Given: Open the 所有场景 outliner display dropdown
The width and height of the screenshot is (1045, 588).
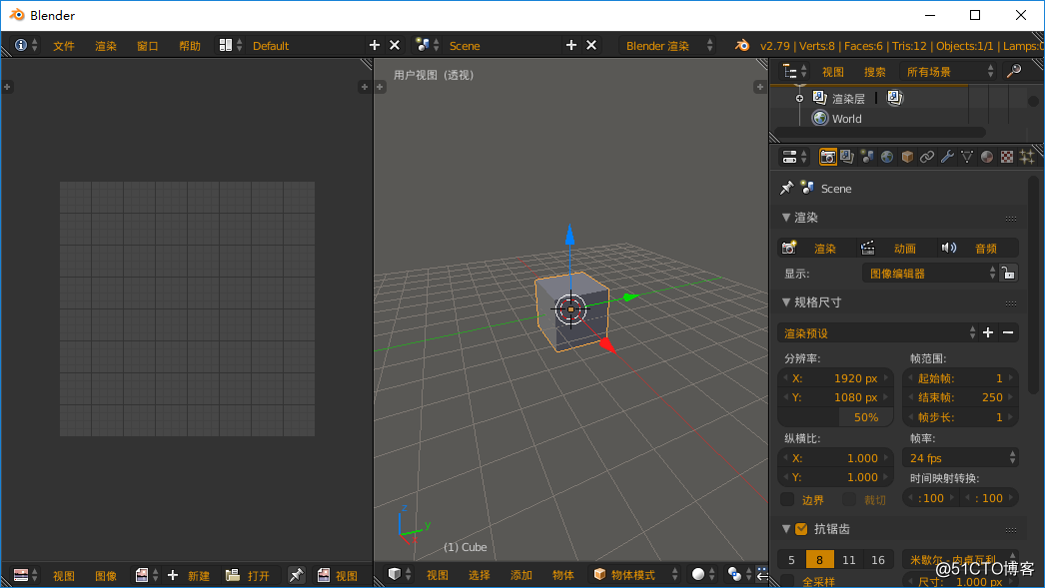Looking at the screenshot, I should point(948,71).
